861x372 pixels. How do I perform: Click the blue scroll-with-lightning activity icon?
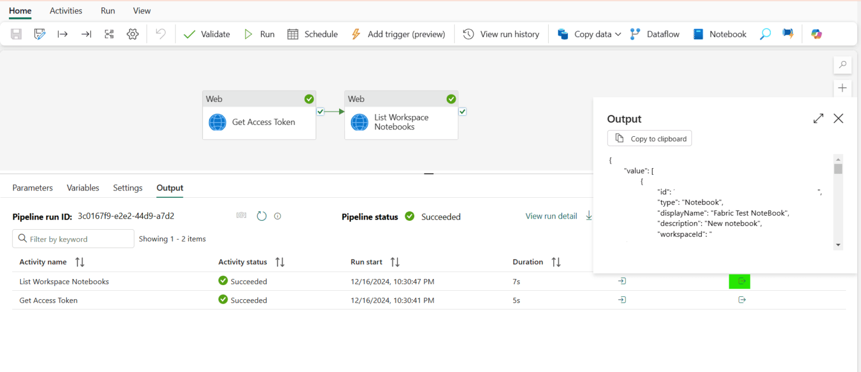point(788,34)
